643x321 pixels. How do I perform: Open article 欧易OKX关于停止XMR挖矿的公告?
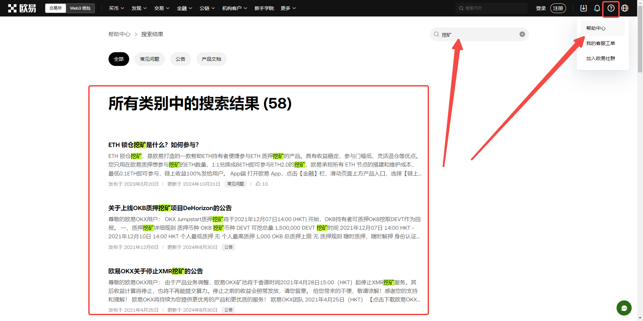156,271
